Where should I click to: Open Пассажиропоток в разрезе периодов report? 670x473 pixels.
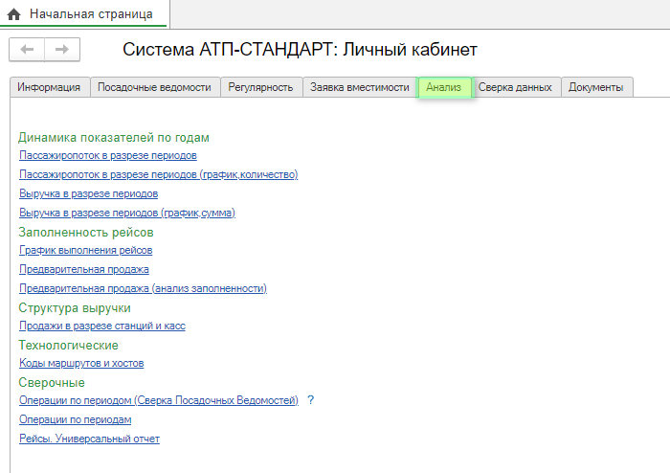[x=108, y=155]
